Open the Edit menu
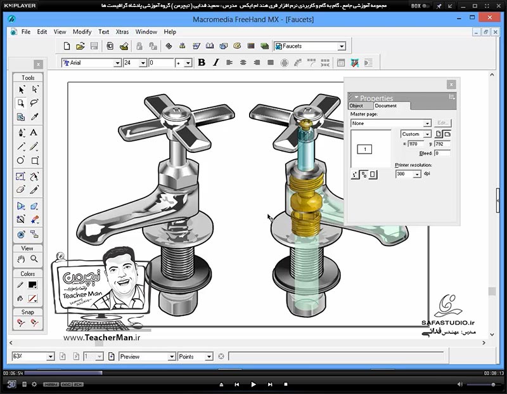Image resolution: width=507 pixels, height=394 pixels. [x=42, y=32]
